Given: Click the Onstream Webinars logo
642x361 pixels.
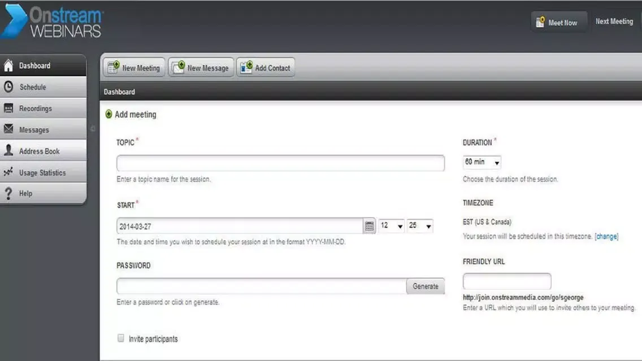Looking at the screenshot, I should [53, 21].
